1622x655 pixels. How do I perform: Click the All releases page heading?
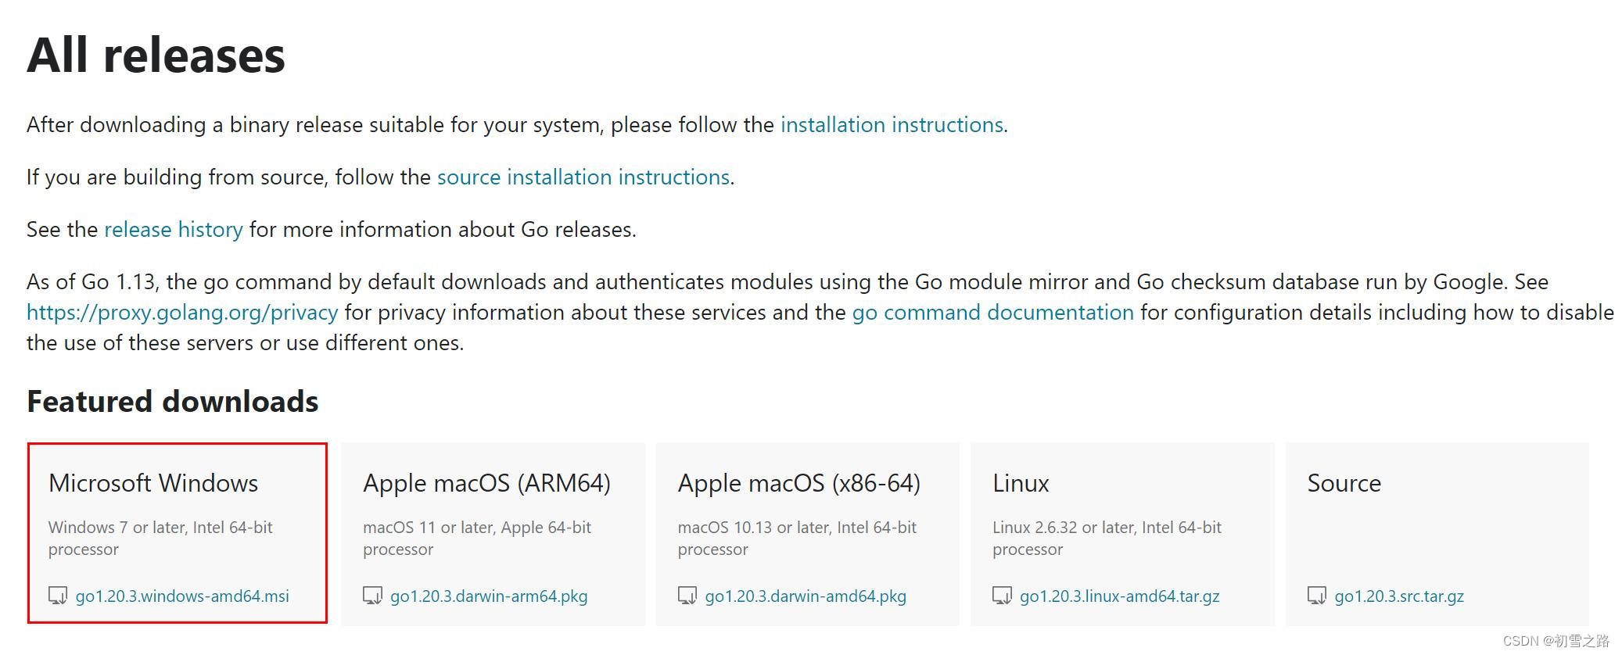coord(156,55)
